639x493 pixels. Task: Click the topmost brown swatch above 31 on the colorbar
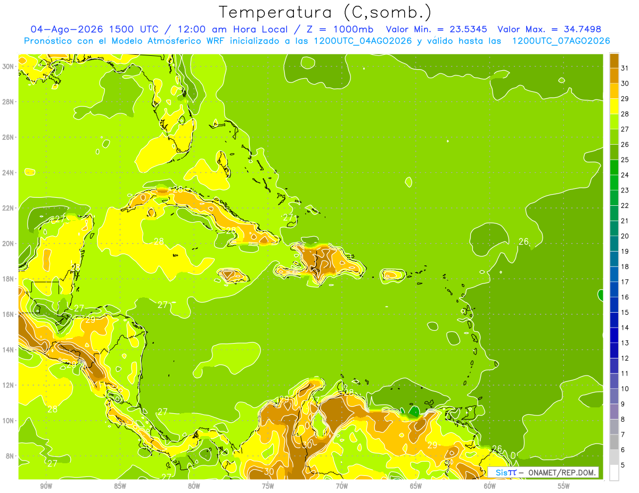(614, 60)
